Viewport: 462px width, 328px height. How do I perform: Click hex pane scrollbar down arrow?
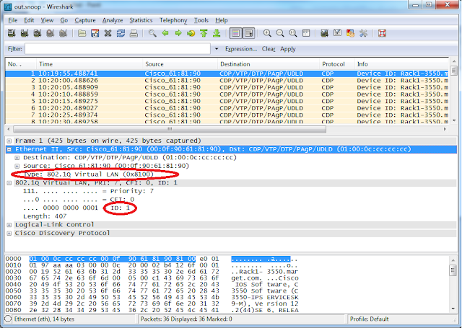point(453,309)
